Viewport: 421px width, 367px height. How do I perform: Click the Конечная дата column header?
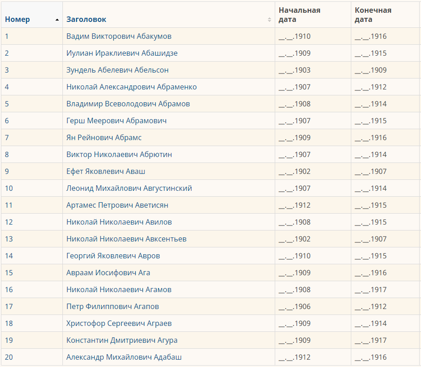pos(373,15)
